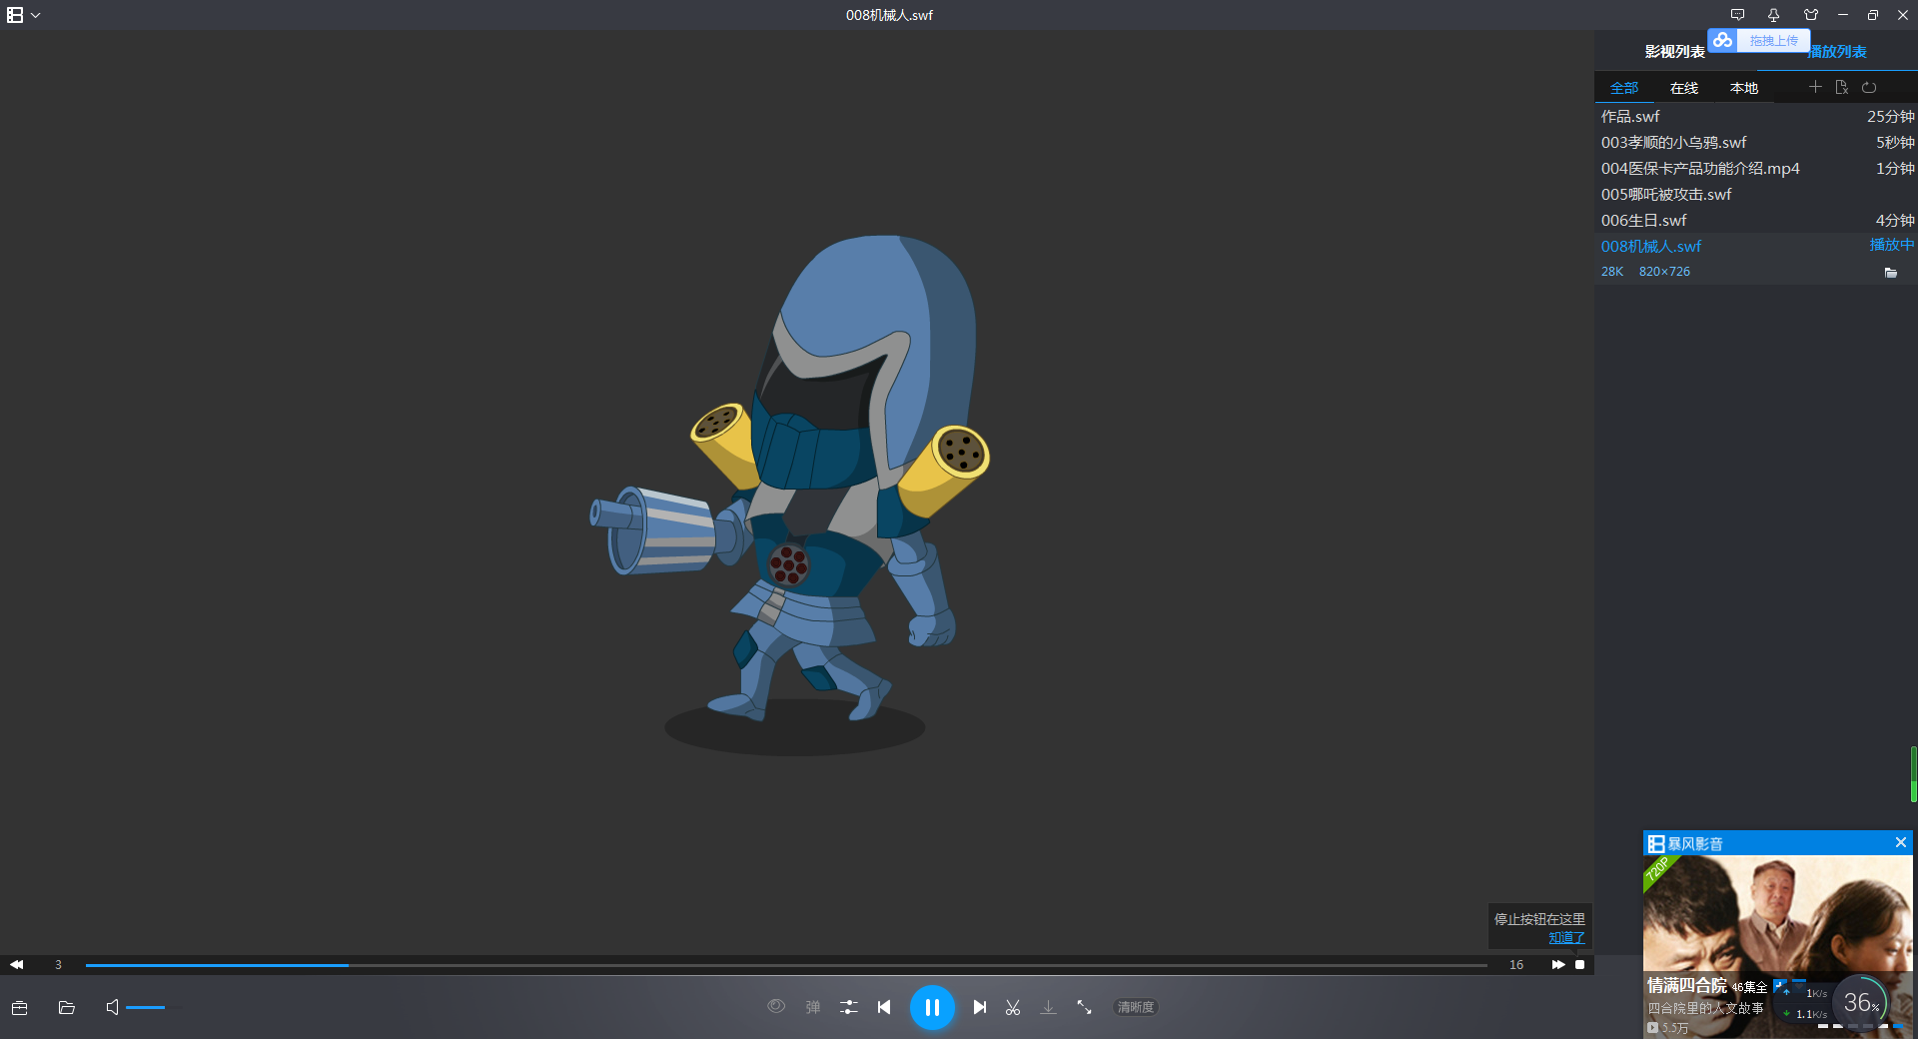Mute audio with the speaker icon

tap(112, 1007)
